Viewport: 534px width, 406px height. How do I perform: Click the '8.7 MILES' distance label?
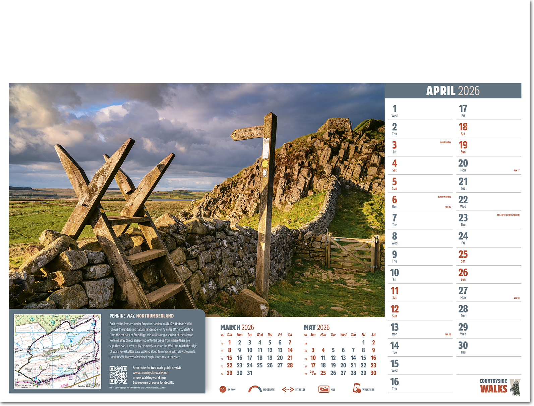click(x=300, y=390)
